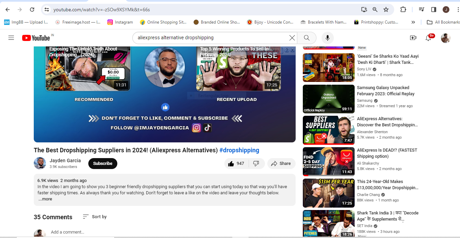Click Alexander Shenton channel name
The width and height of the screenshot is (460, 238).
pyautogui.click(x=372, y=132)
